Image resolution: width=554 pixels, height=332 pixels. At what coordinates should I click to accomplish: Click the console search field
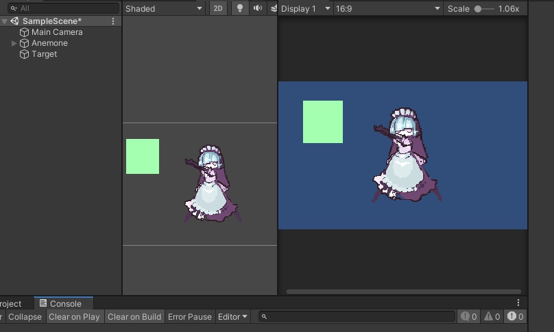pos(357,316)
